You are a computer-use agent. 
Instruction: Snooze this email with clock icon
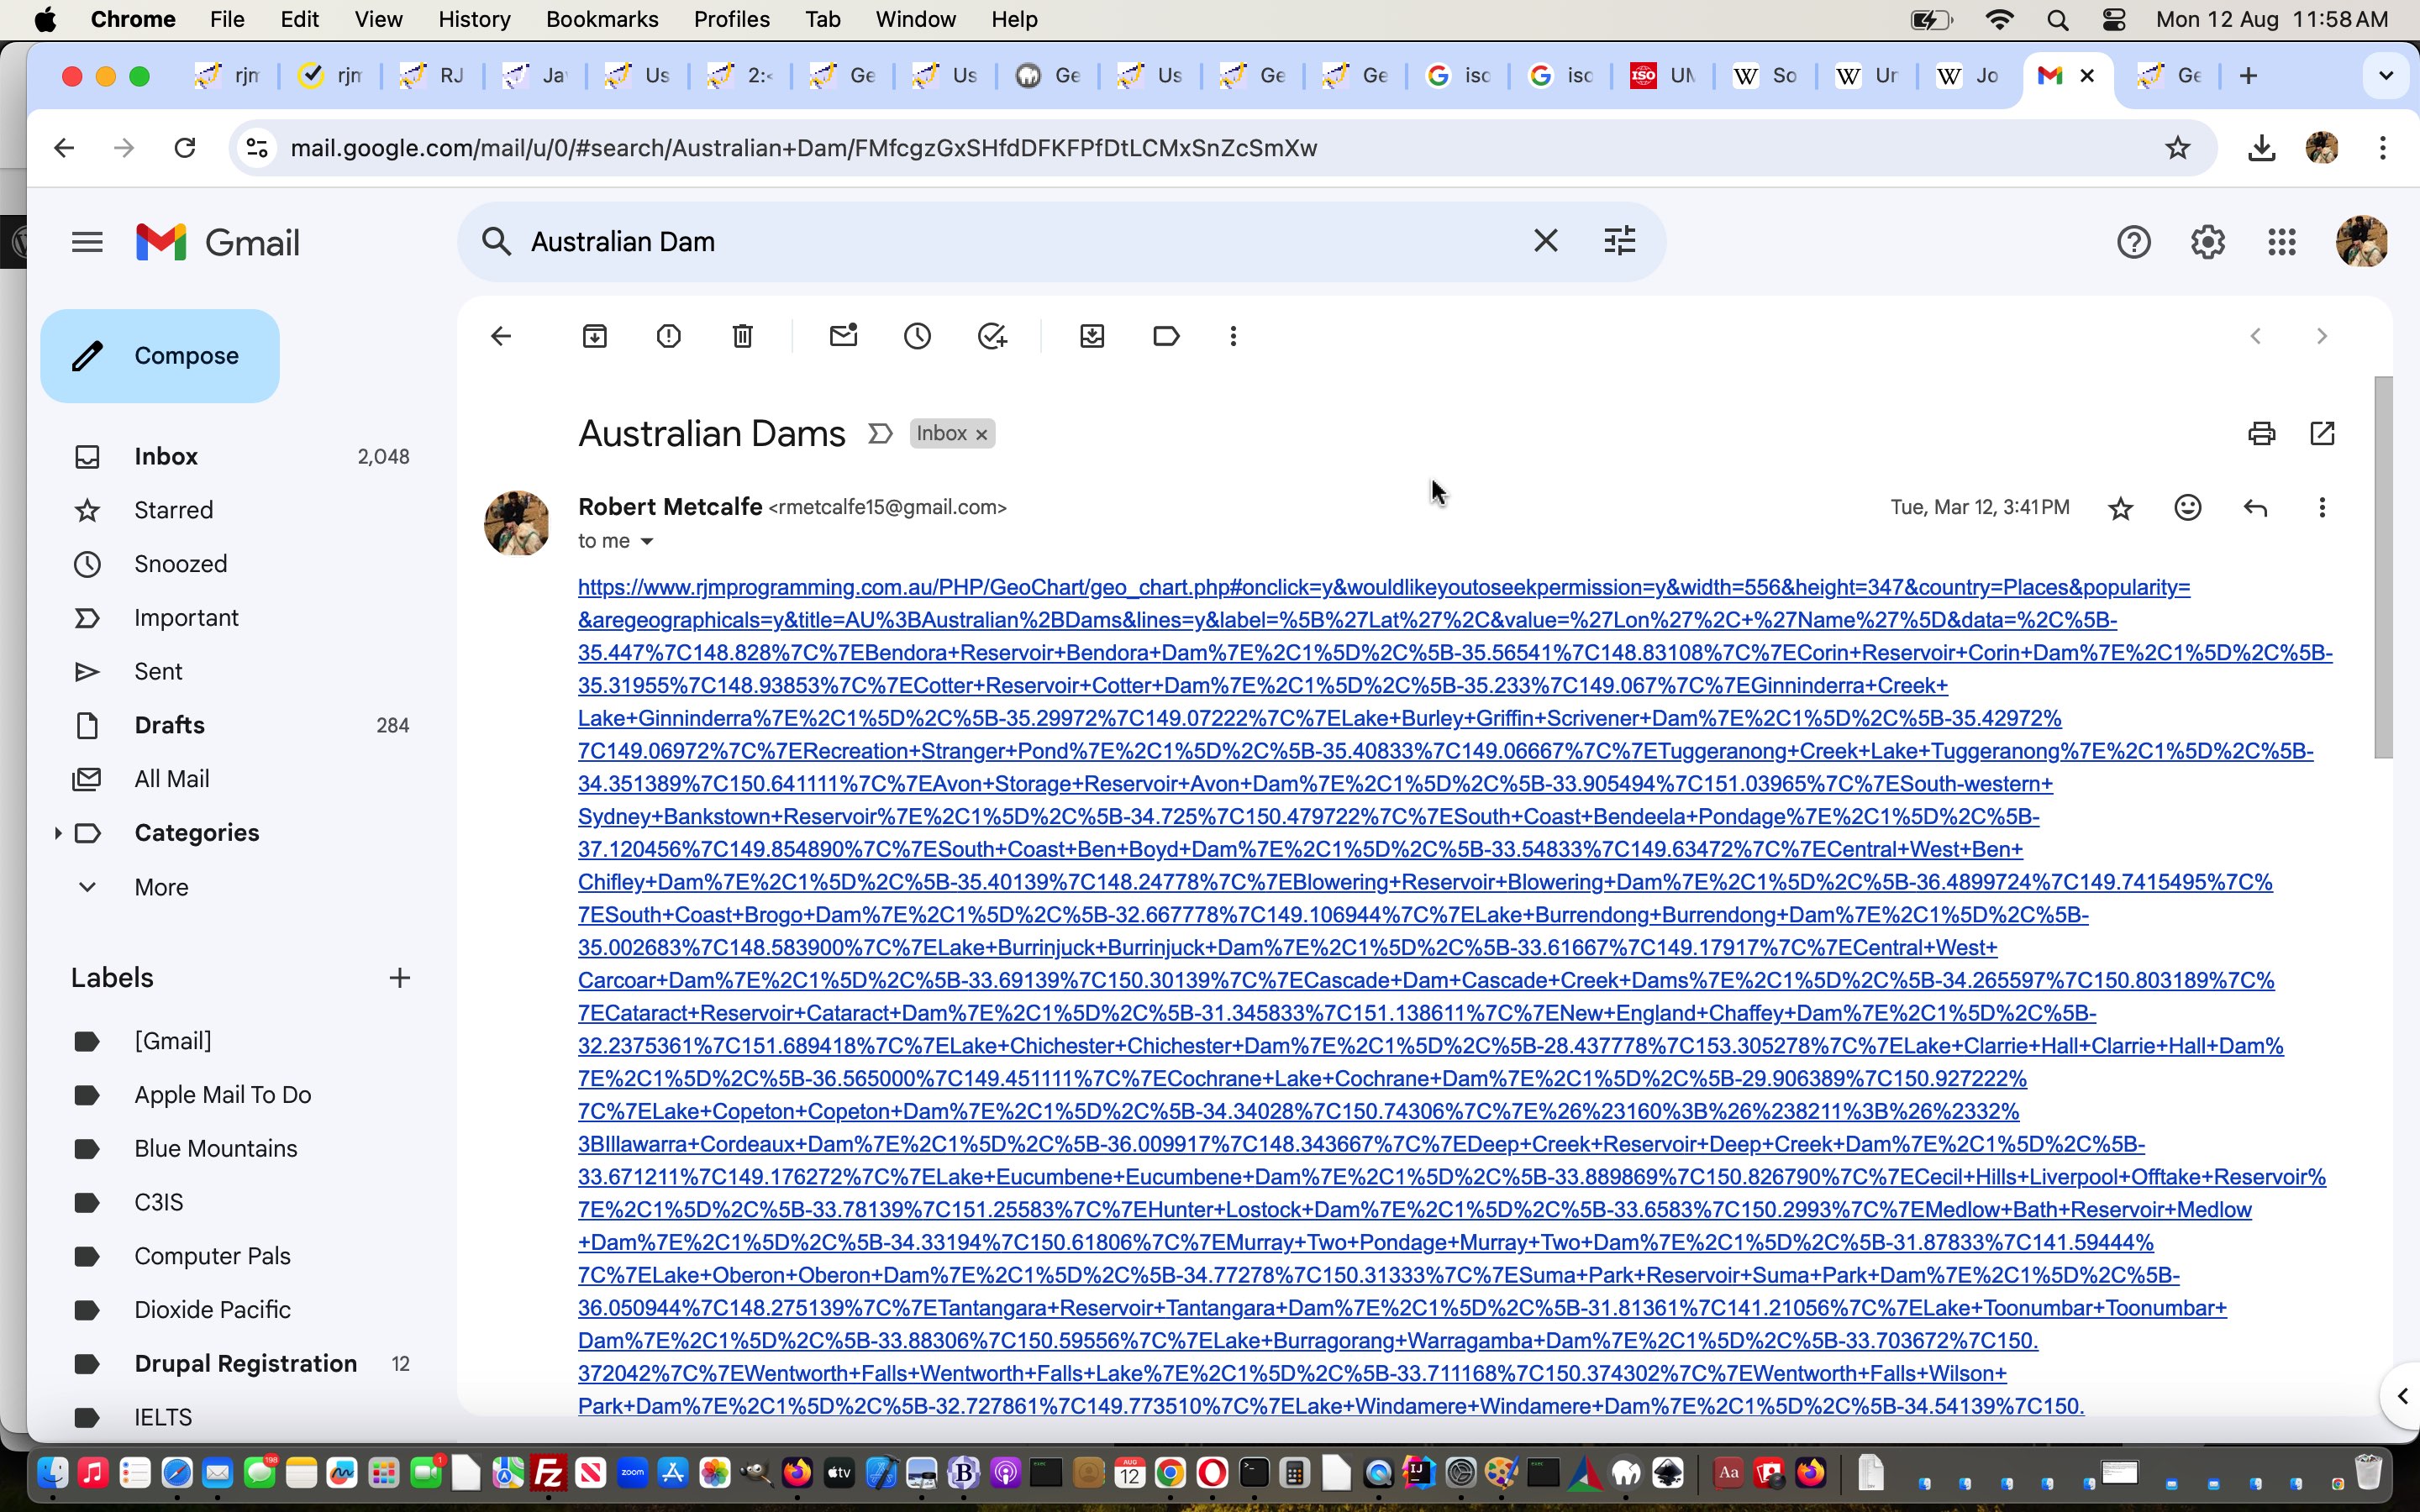click(917, 336)
